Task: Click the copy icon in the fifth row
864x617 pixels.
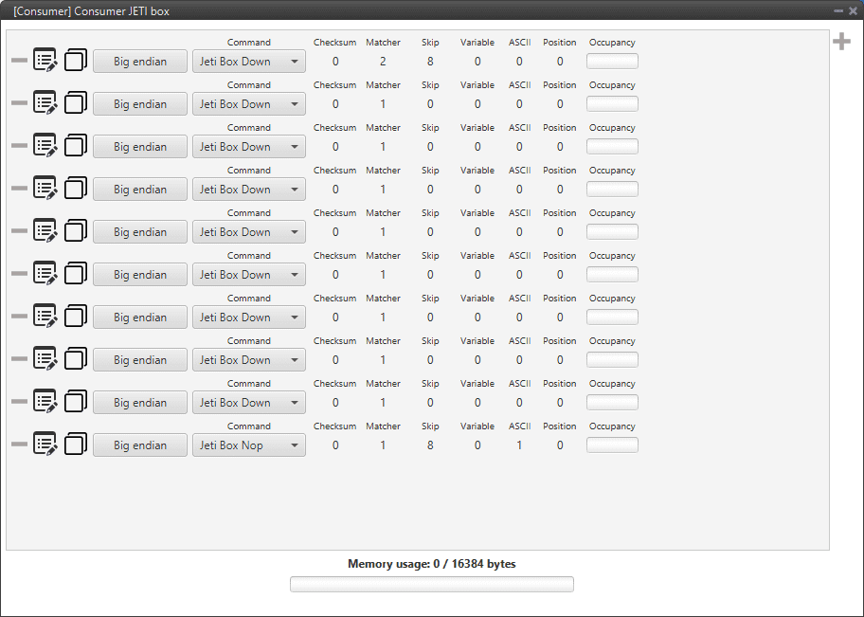Action: click(76, 231)
